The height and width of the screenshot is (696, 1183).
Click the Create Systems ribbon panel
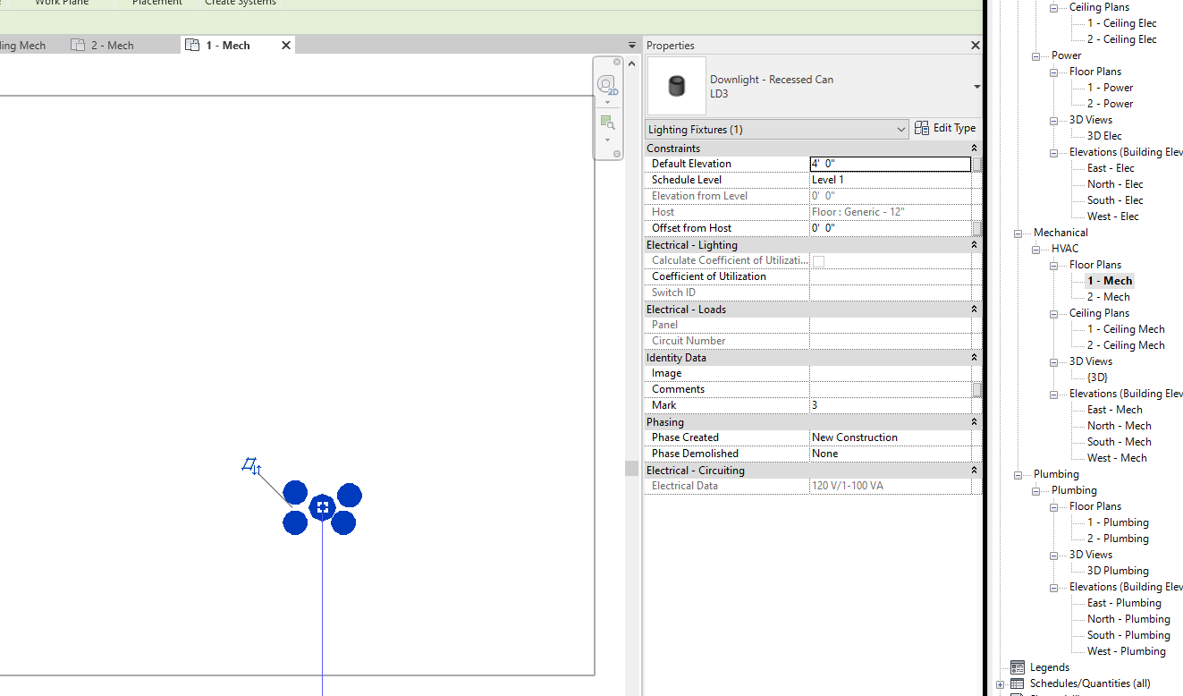coord(239,4)
